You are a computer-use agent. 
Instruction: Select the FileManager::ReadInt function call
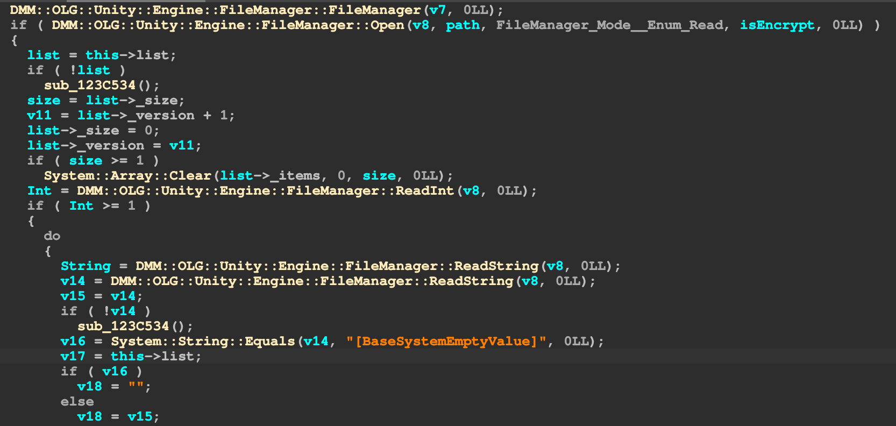point(266,191)
